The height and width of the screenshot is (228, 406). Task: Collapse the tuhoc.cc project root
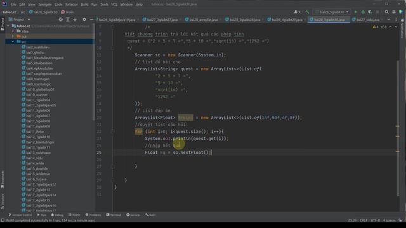tap(8, 26)
